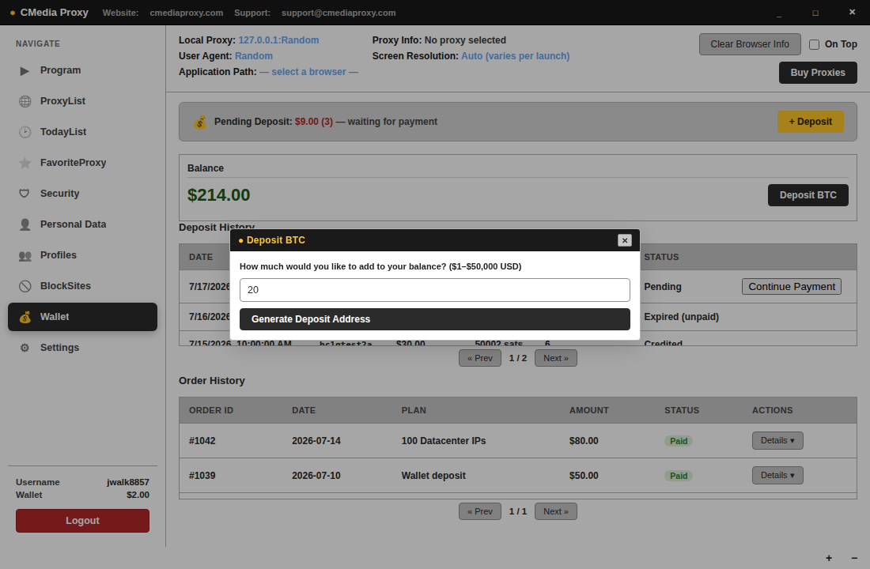Open the Personal Data section
The image size is (870, 569).
(x=83, y=224)
